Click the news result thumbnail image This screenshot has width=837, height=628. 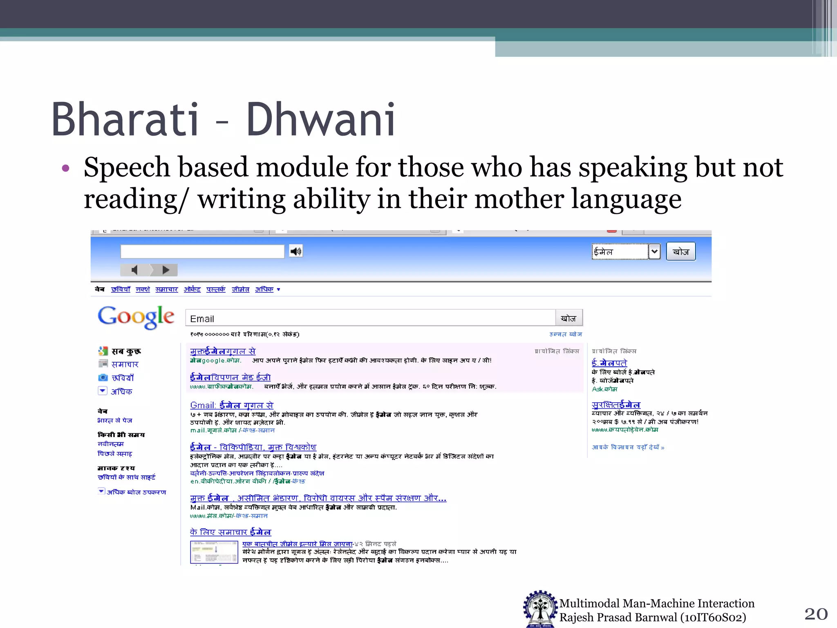pos(214,552)
